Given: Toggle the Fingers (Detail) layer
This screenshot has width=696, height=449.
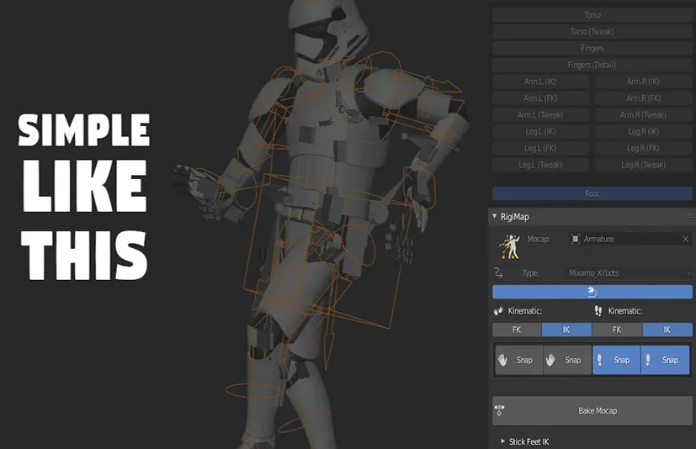Looking at the screenshot, I should 592,65.
